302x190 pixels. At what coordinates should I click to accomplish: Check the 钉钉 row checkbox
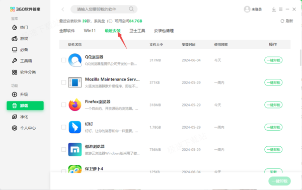point(63,127)
